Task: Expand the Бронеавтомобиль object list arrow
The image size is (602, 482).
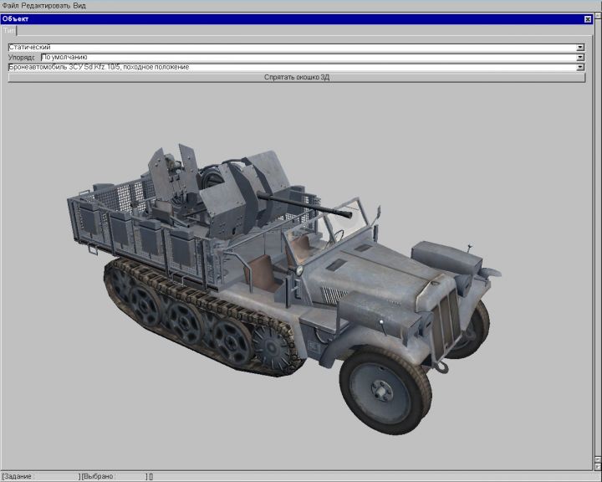Action: (580, 67)
